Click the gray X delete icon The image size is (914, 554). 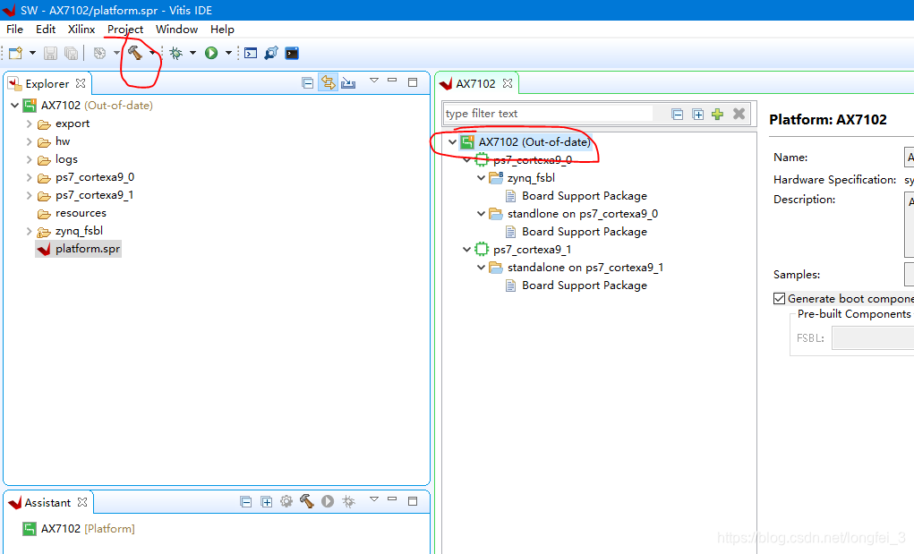click(x=739, y=114)
